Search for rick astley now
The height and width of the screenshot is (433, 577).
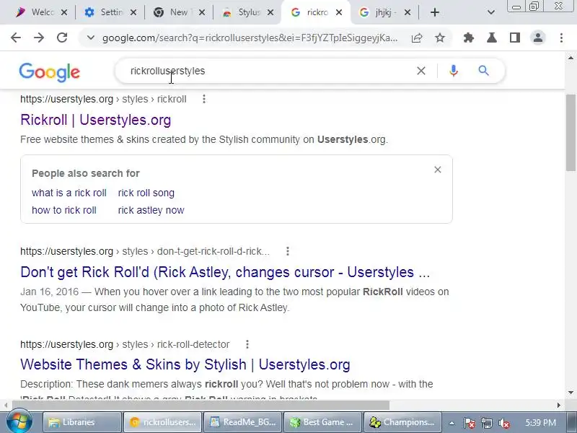151,210
